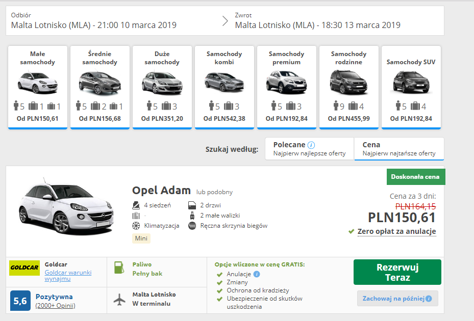Click the green checkmark beside Zero opłat
Viewport: 474px width, 321px height.
pyautogui.click(x=351, y=232)
